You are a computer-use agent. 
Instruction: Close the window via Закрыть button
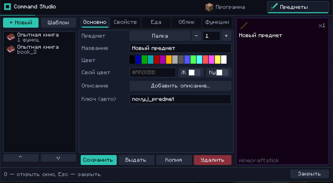point(309,174)
